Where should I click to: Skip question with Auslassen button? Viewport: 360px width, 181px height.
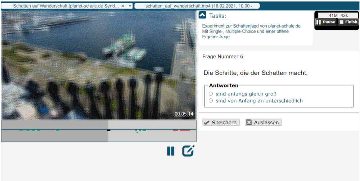point(263,123)
